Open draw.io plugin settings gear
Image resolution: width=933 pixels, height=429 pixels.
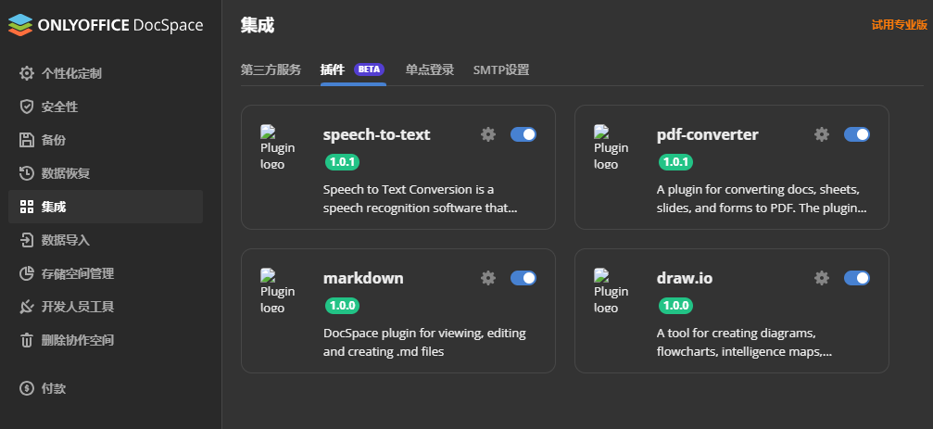click(822, 278)
